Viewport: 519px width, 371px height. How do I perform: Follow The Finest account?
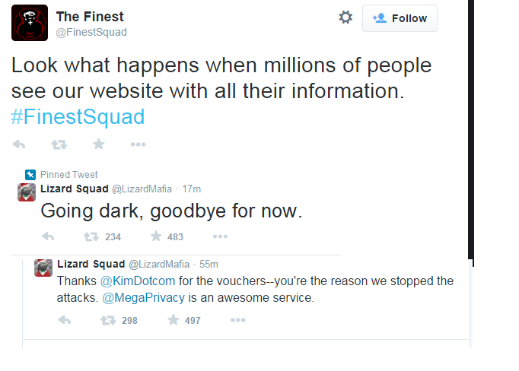click(x=400, y=18)
